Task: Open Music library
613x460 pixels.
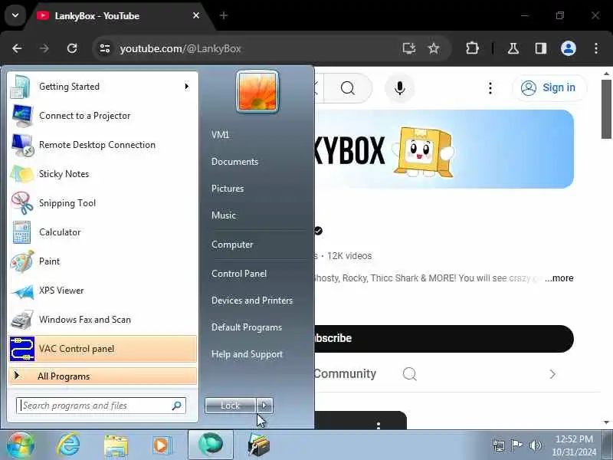Action: [x=224, y=215]
